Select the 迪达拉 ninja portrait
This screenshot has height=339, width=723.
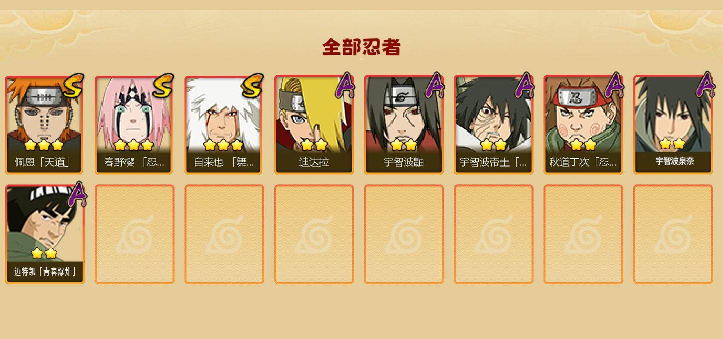click(x=314, y=125)
